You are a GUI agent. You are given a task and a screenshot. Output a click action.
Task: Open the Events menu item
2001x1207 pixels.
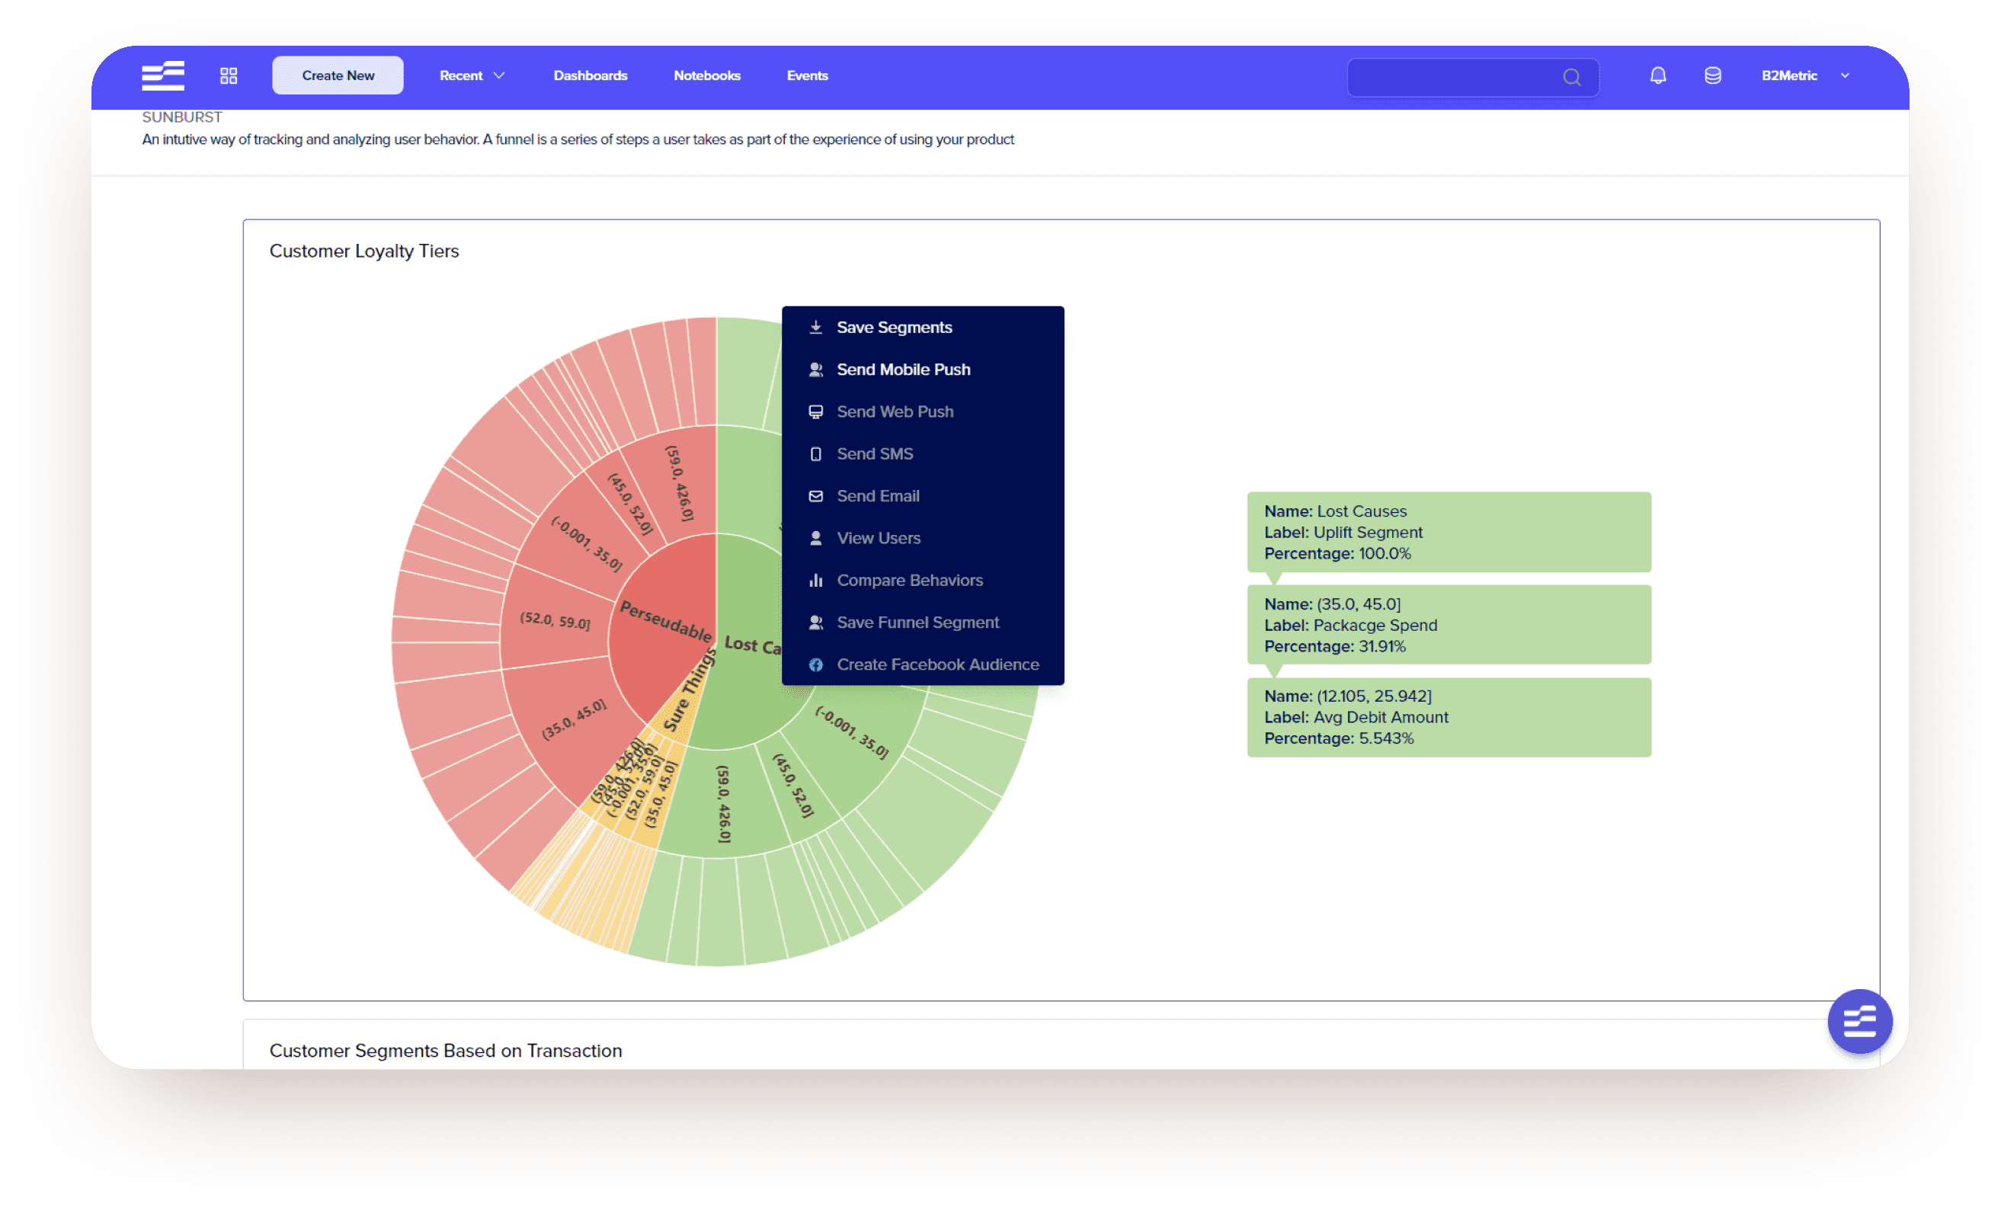[807, 75]
